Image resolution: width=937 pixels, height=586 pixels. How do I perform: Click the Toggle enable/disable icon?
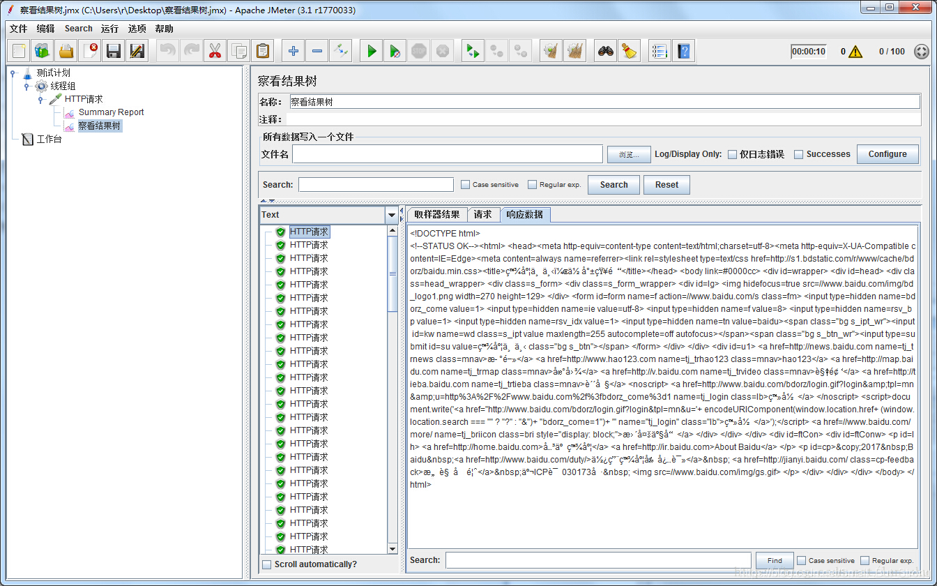341,51
